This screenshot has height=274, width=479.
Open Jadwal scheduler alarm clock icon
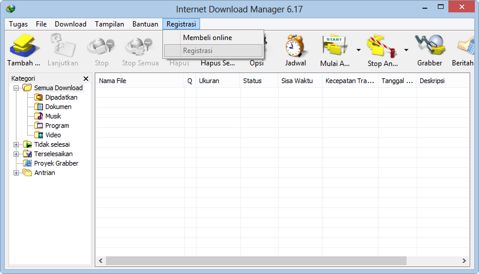(x=295, y=46)
